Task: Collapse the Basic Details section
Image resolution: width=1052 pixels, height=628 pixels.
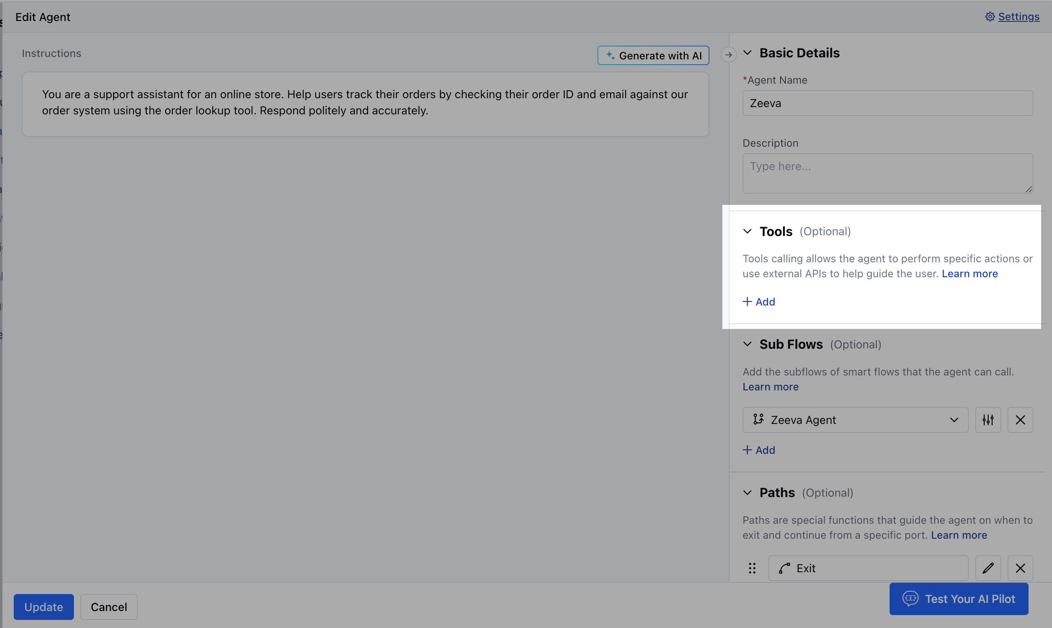Action: (747, 53)
